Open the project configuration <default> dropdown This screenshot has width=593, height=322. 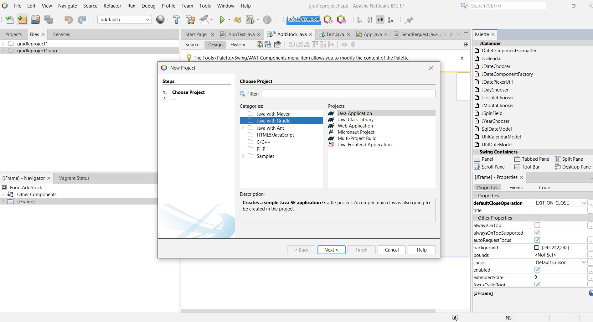click(125, 20)
